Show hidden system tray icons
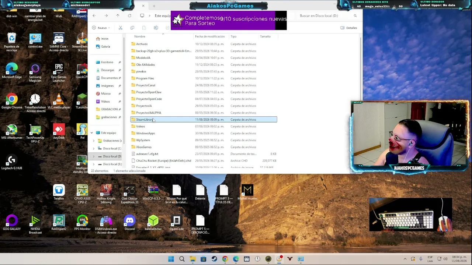The image size is (472, 265). tap(405, 259)
